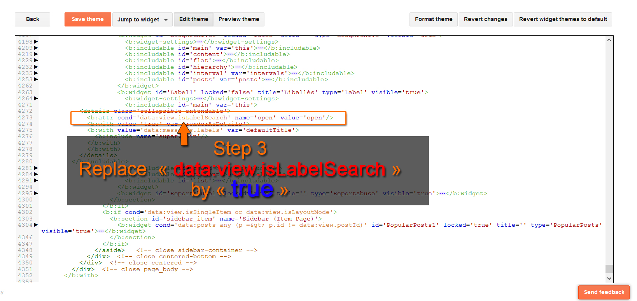Screen dimensions: 637x301
Task: Click the name='open' attribute on line 4273
Action: pyautogui.click(x=255, y=117)
